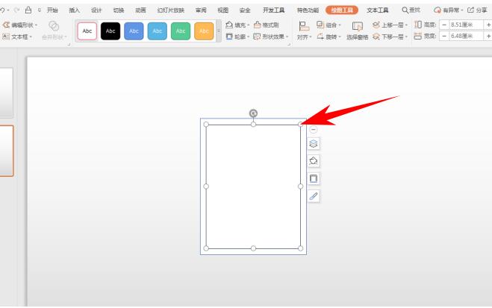
Task: Open the 文本工具 (Text Tools) tab
Action: [x=377, y=10]
